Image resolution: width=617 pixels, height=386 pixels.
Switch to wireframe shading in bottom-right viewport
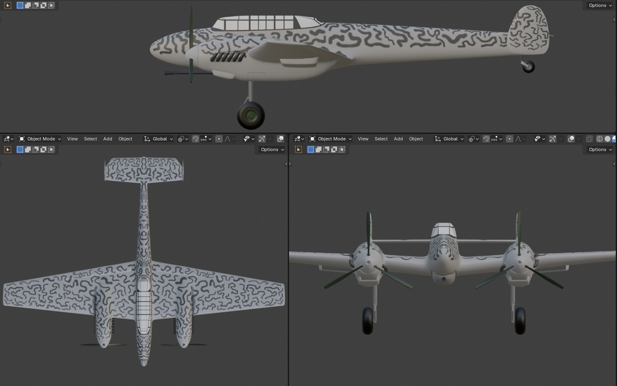pos(600,139)
